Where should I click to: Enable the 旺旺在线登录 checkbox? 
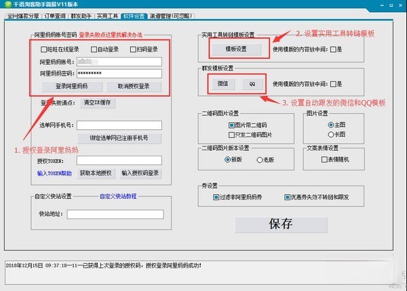click(x=43, y=49)
